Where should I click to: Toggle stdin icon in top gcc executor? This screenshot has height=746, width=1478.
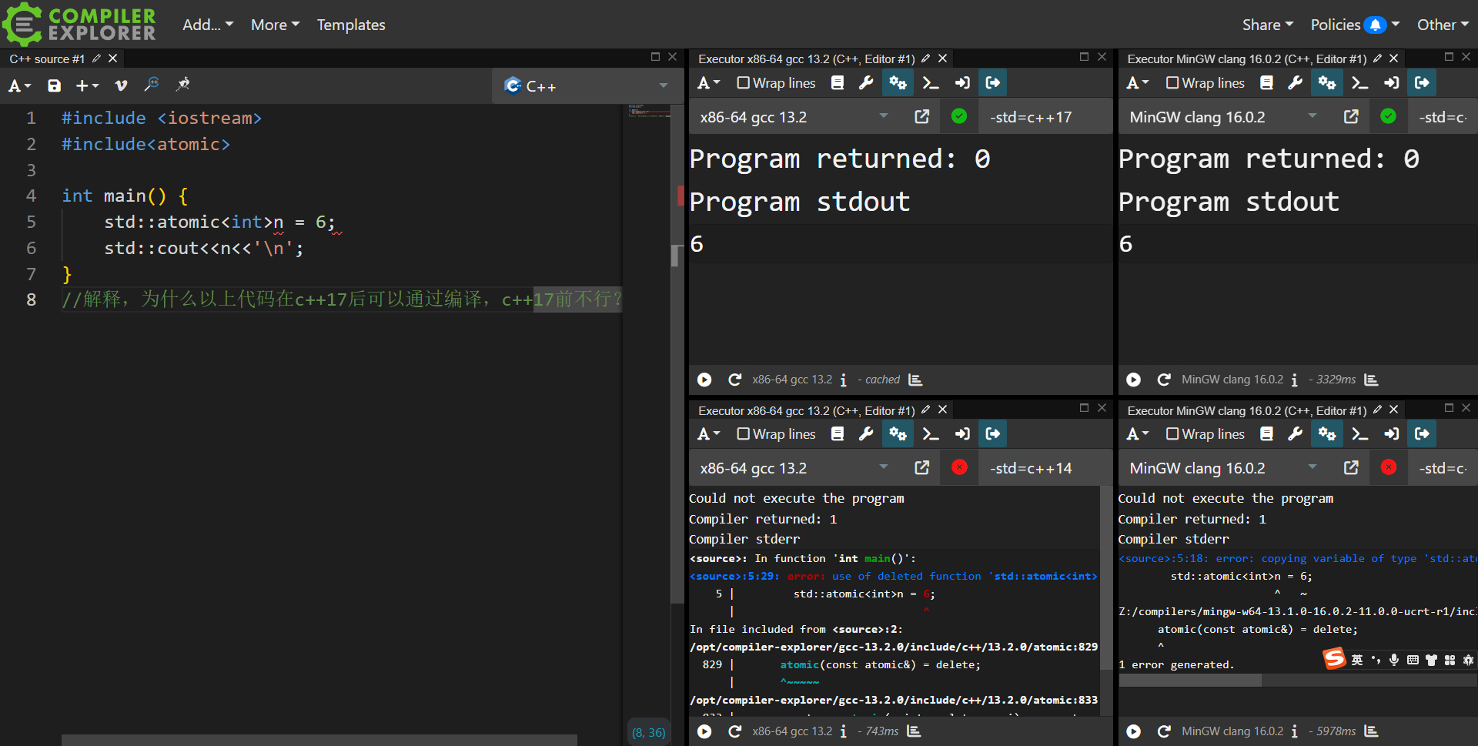962,83
